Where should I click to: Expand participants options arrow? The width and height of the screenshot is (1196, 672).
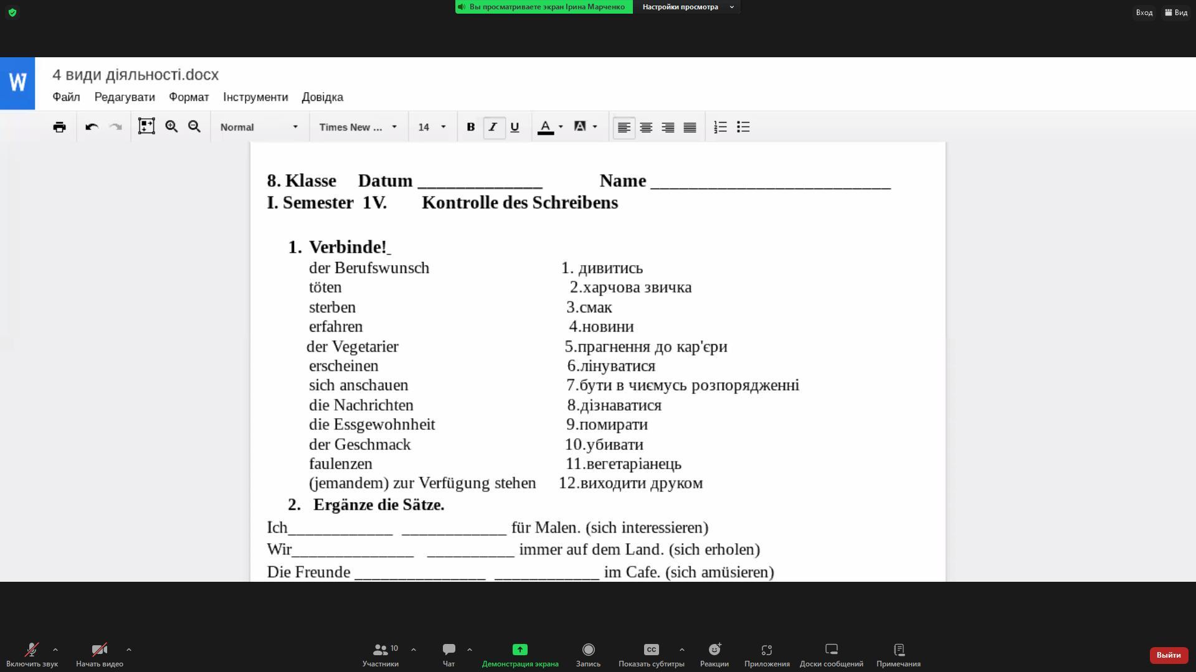click(414, 650)
